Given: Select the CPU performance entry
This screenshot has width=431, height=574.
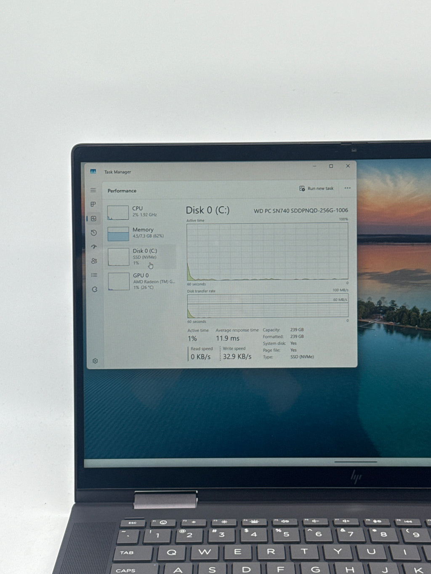Looking at the screenshot, I should coord(141,212).
